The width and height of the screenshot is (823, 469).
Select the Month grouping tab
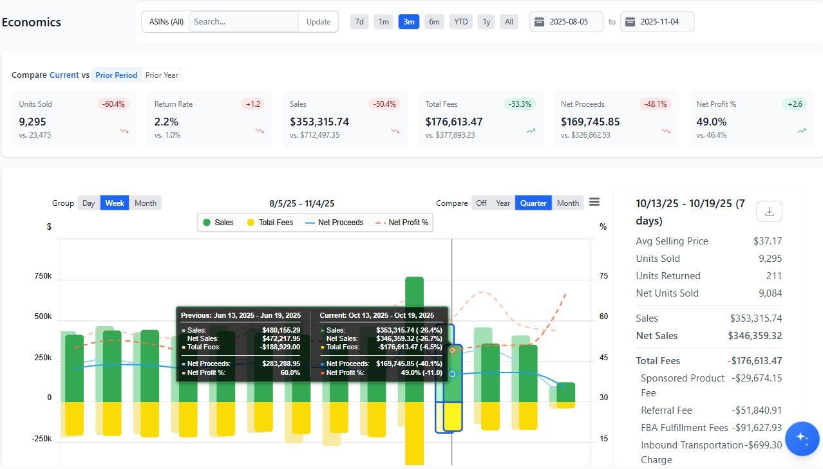[145, 202]
